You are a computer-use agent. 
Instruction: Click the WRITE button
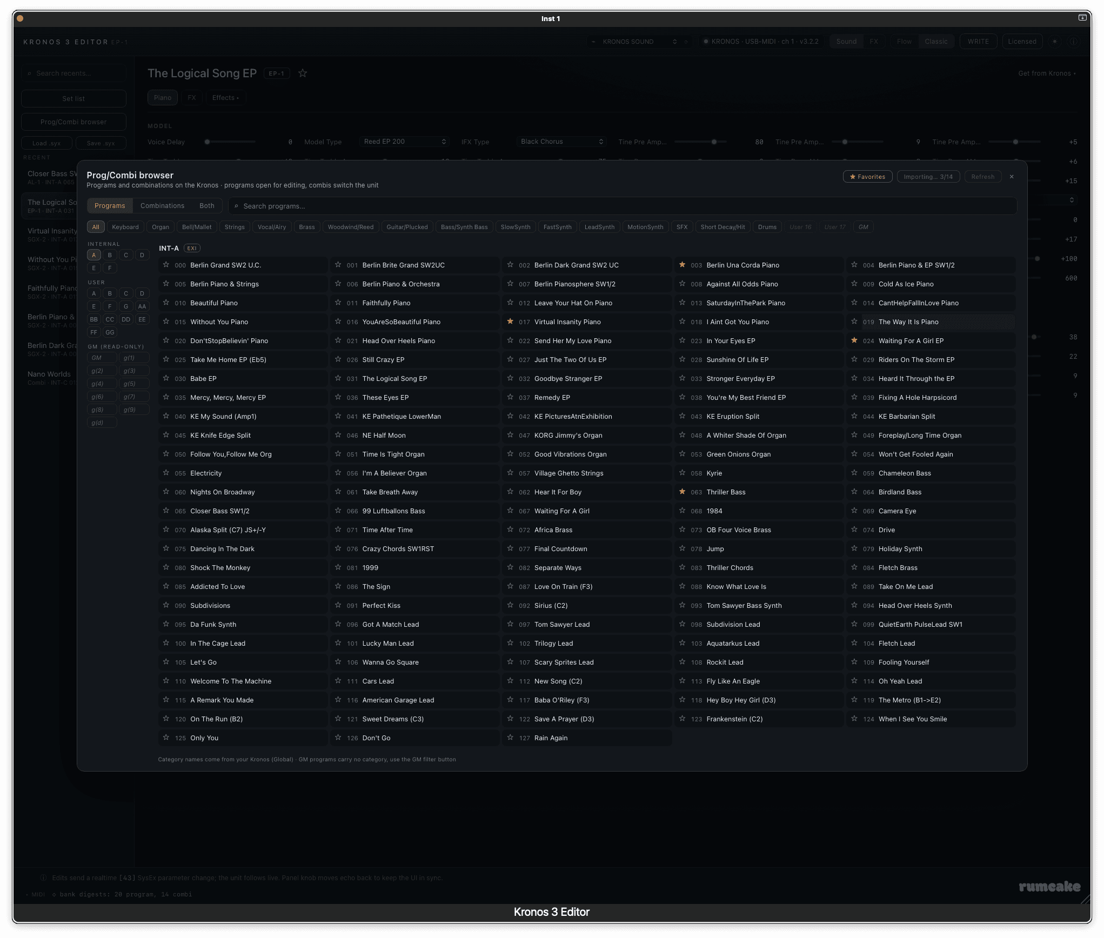tap(978, 42)
